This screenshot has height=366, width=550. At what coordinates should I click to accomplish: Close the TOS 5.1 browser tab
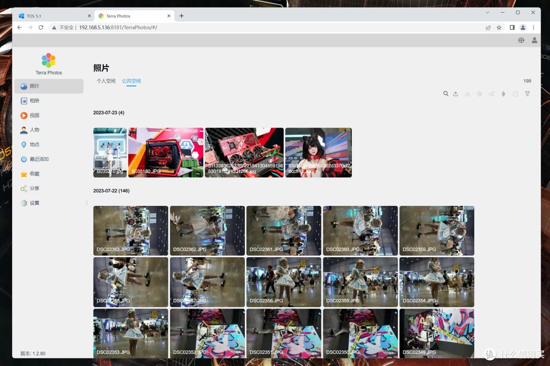(89, 16)
